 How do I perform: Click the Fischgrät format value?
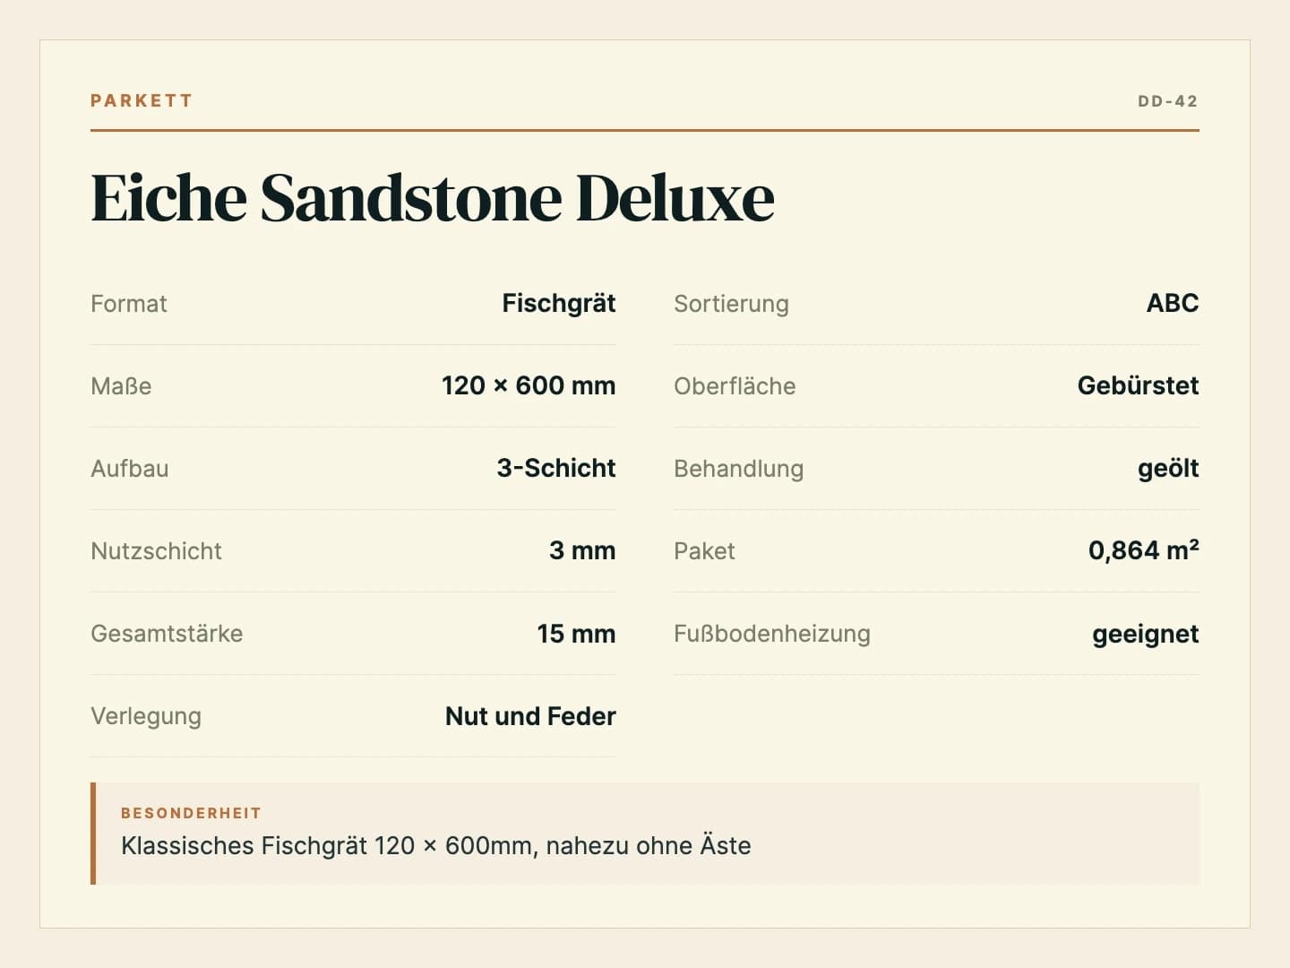click(559, 304)
